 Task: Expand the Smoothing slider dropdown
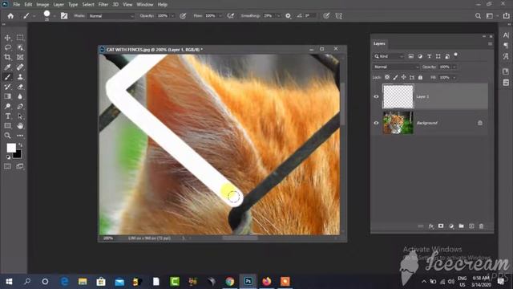click(x=278, y=16)
